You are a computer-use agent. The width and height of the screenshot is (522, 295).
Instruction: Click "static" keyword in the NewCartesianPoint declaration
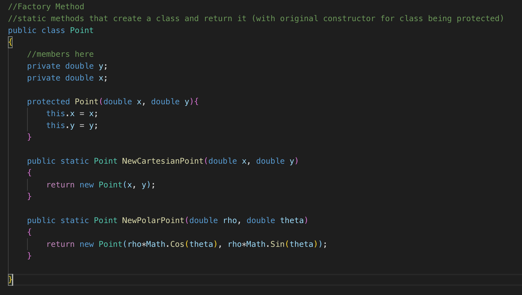[75, 161]
